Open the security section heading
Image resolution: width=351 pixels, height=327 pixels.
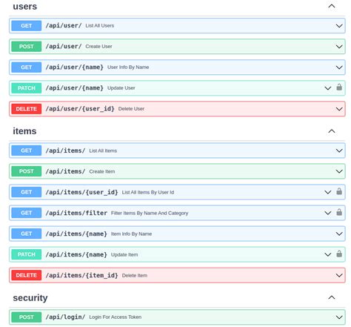(30, 298)
